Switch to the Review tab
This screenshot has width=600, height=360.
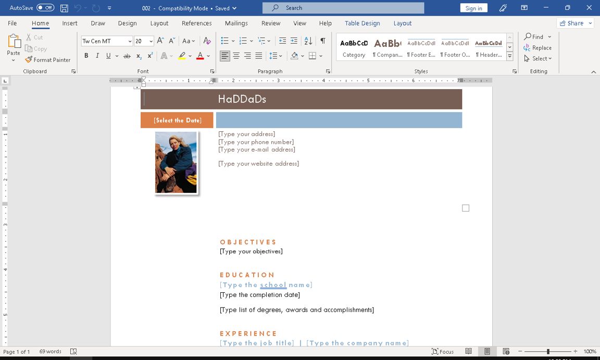click(x=271, y=23)
